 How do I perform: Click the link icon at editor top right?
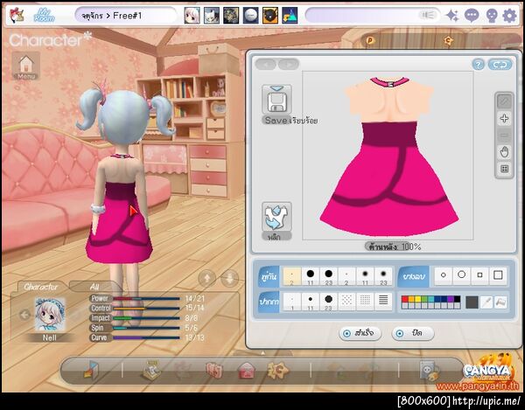(x=500, y=65)
